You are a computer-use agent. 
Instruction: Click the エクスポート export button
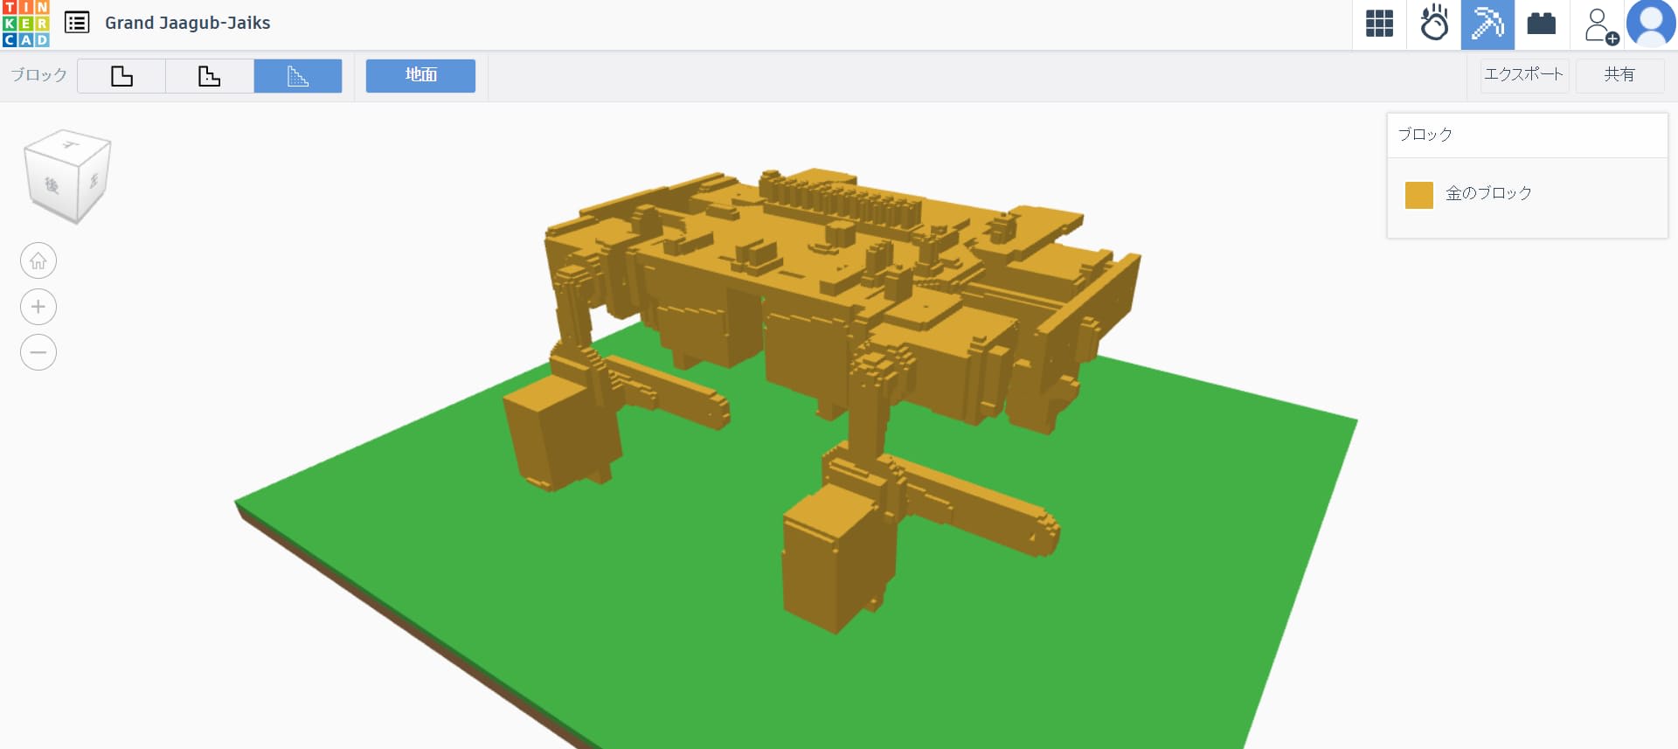[1523, 75]
